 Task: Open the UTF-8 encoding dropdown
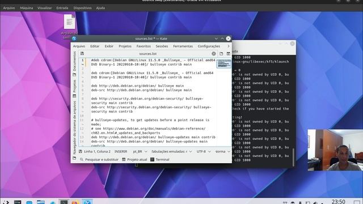204,151
